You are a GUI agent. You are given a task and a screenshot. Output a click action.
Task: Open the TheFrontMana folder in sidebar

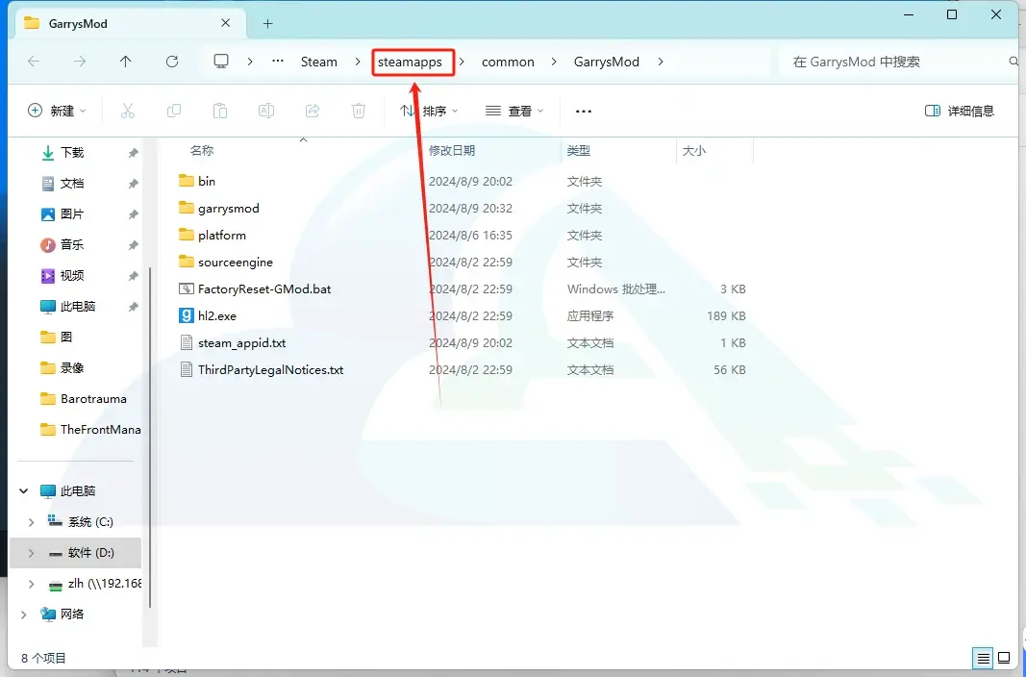(x=90, y=430)
